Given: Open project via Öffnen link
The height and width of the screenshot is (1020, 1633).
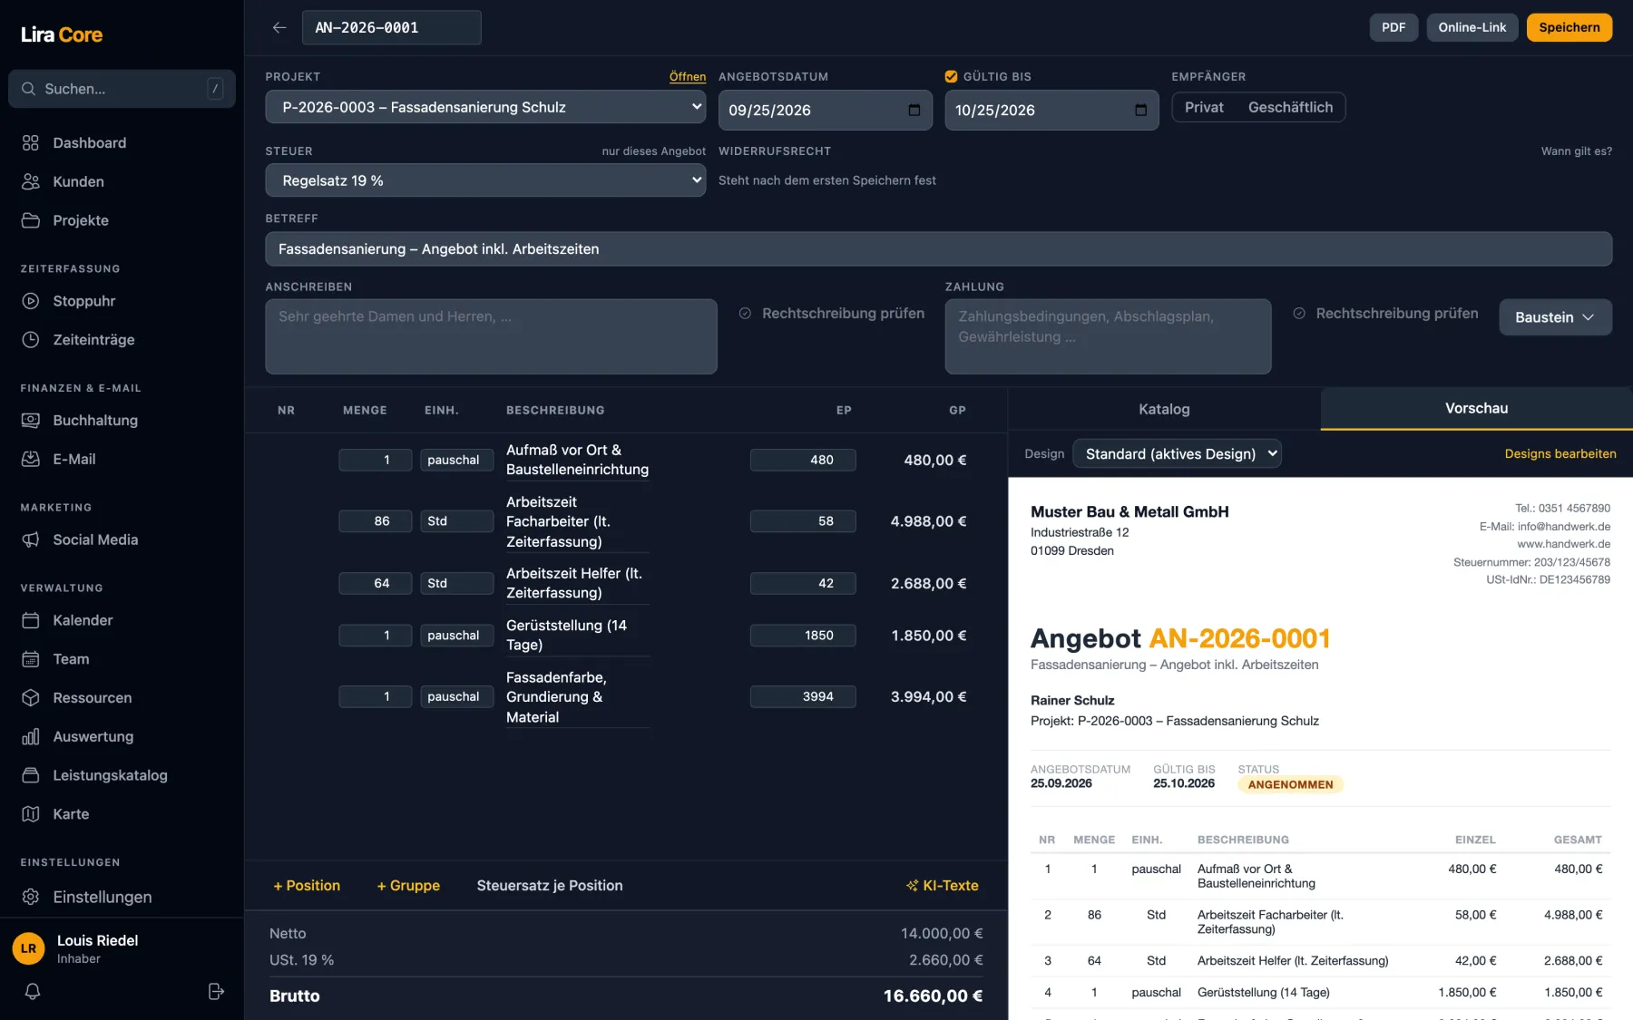Looking at the screenshot, I should tap(687, 77).
